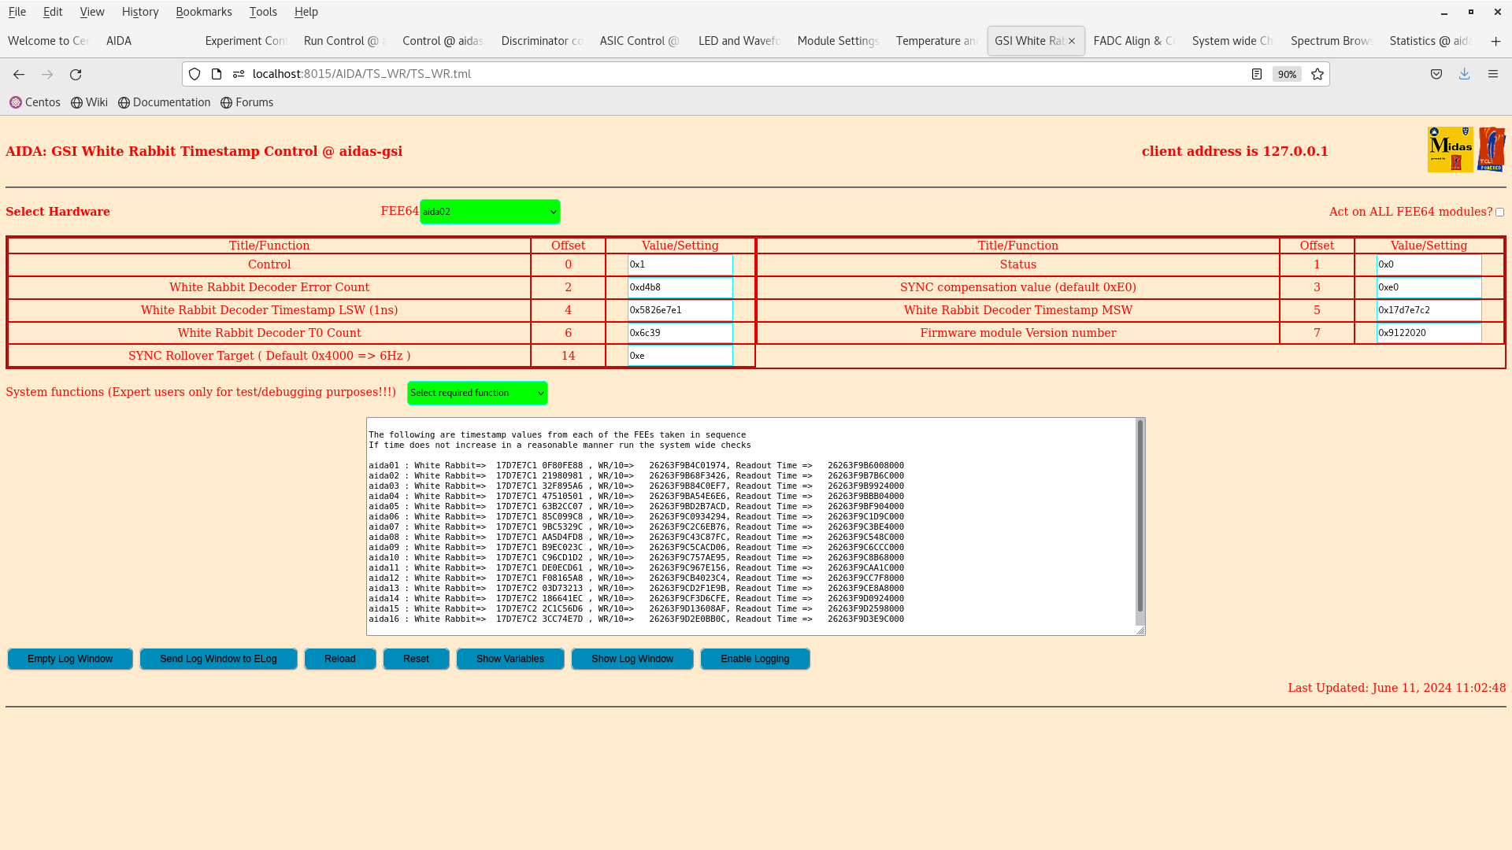Open the downloads panel icon
Viewport: 1512px width, 850px height.
pyautogui.click(x=1464, y=74)
